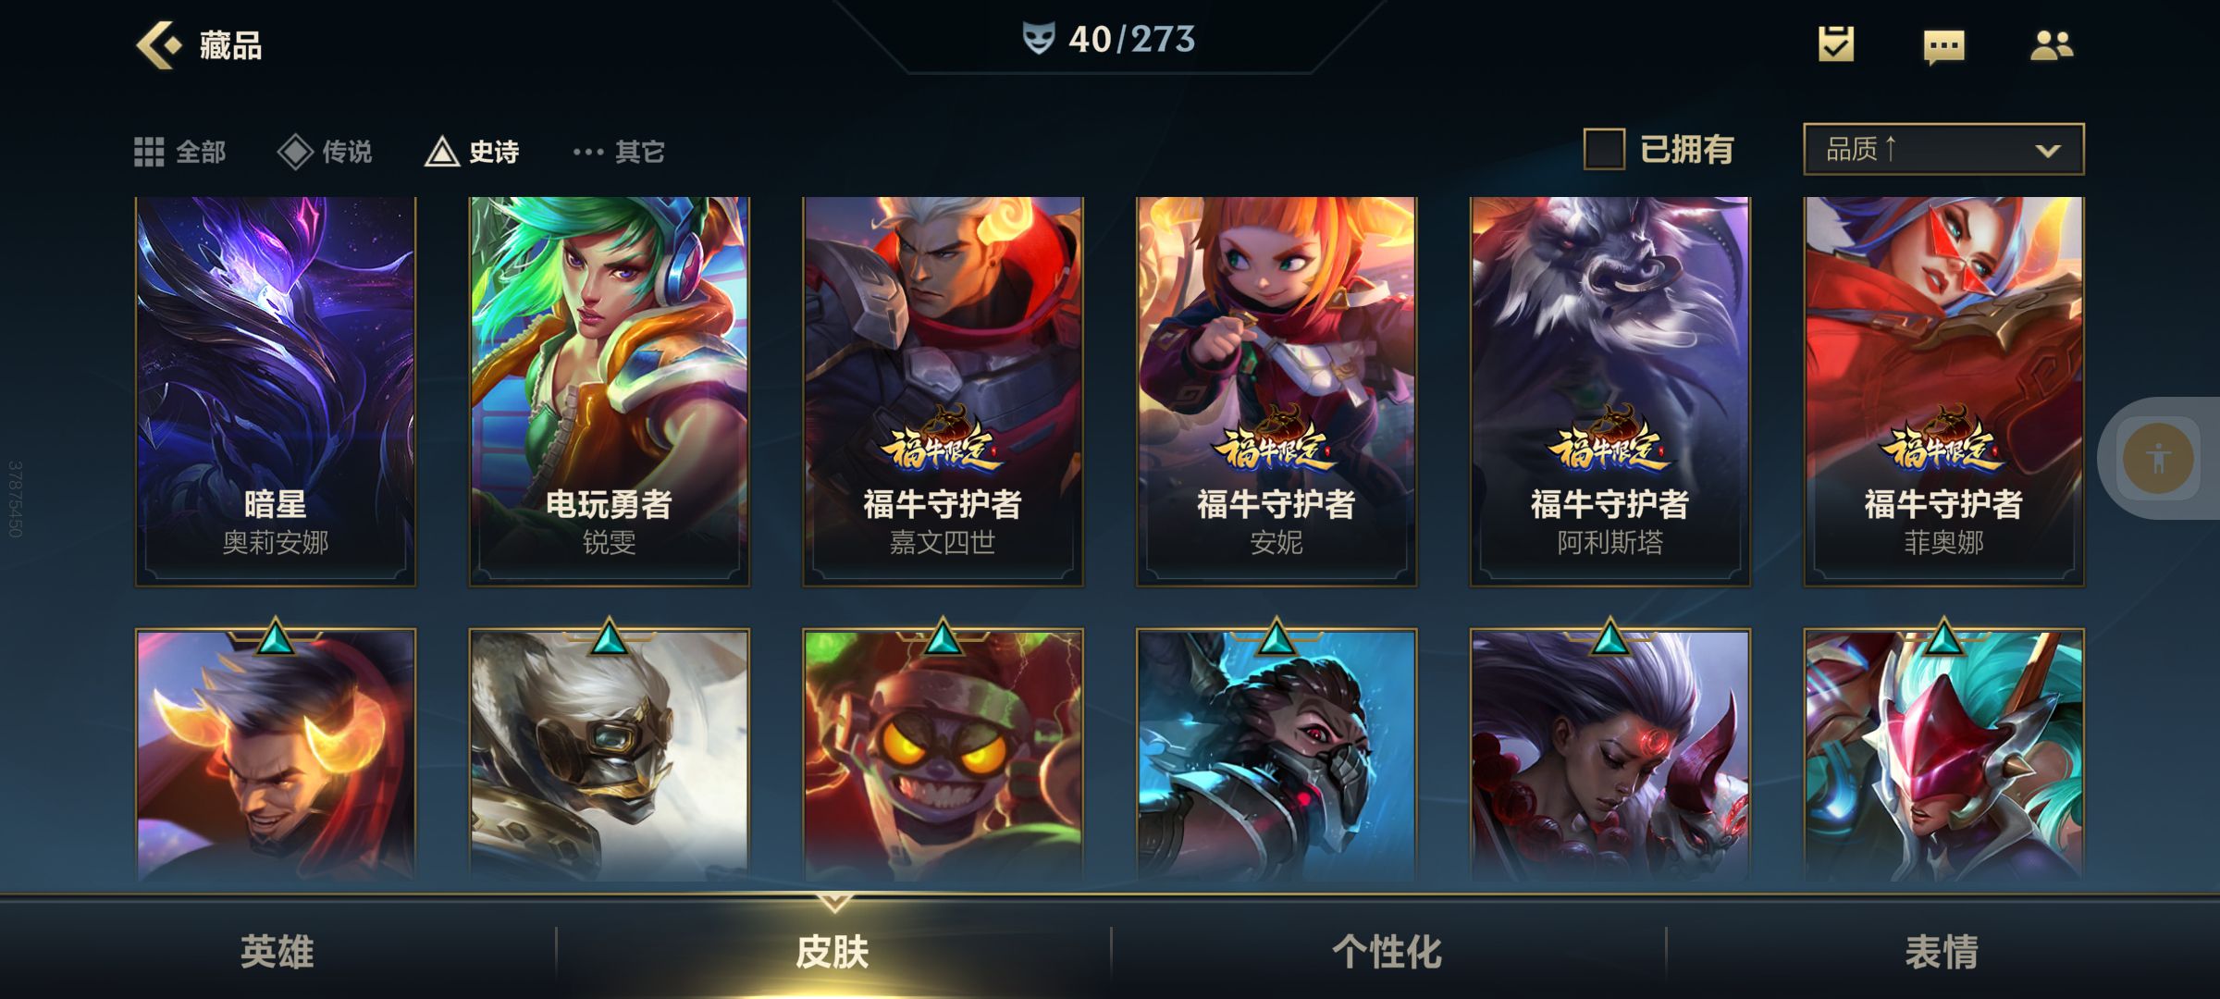Tap the floating accessibility assistant button
Image resolution: width=2220 pixels, height=999 pixels.
click(x=2158, y=458)
